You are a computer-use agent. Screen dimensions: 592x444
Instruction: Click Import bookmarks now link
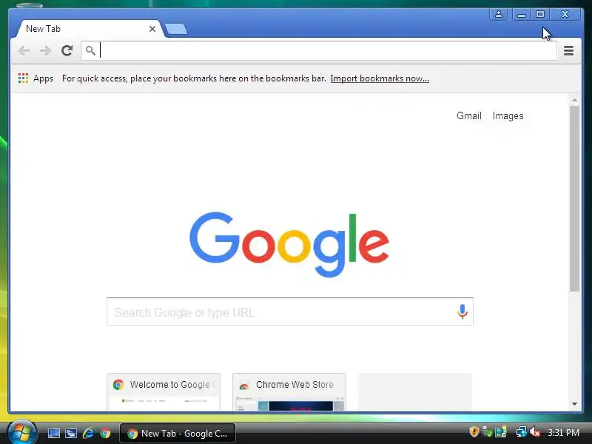(380, 78)
